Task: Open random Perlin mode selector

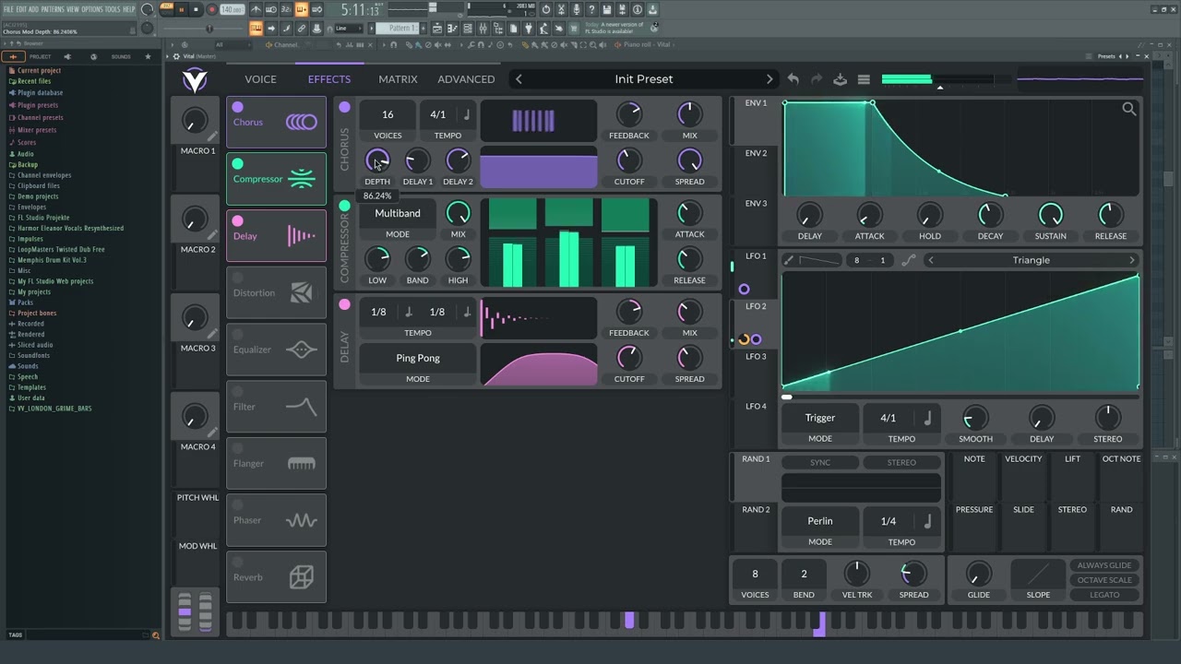Action: click(x=820, y=521)
